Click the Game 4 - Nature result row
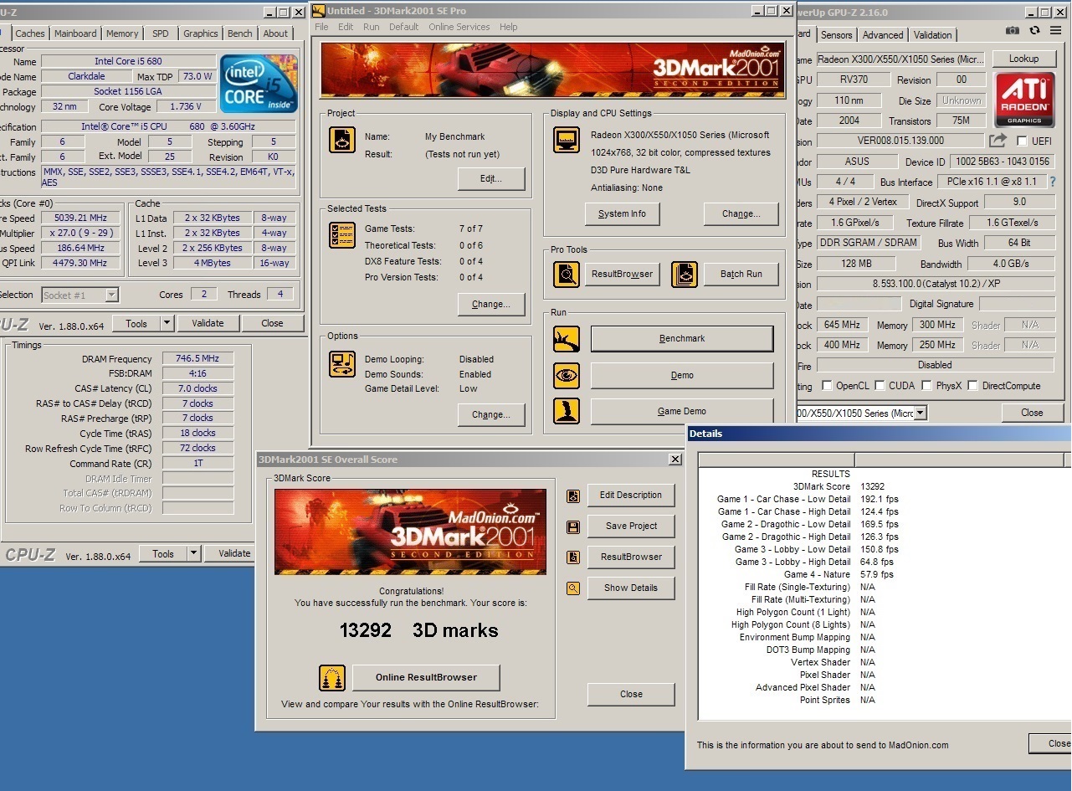The width and height of the screenshot is (1072, 791). [882, 574]
